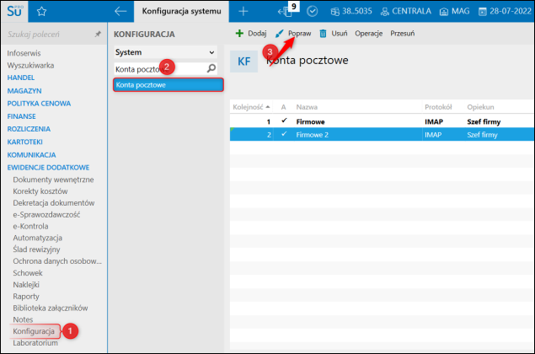Toggle the active checkmark for Firmowe 2
Screen dimensions: 535x354
pyautogui.click(x=284, y=134)
